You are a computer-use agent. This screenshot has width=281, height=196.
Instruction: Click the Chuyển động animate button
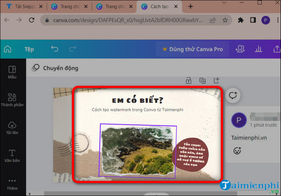pyautogui.click(x=55, y=68)
